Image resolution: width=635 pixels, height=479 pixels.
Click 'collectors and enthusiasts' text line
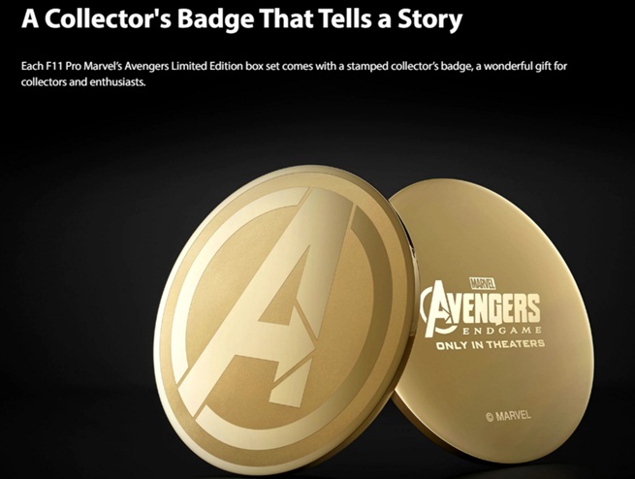click(83, 81)
